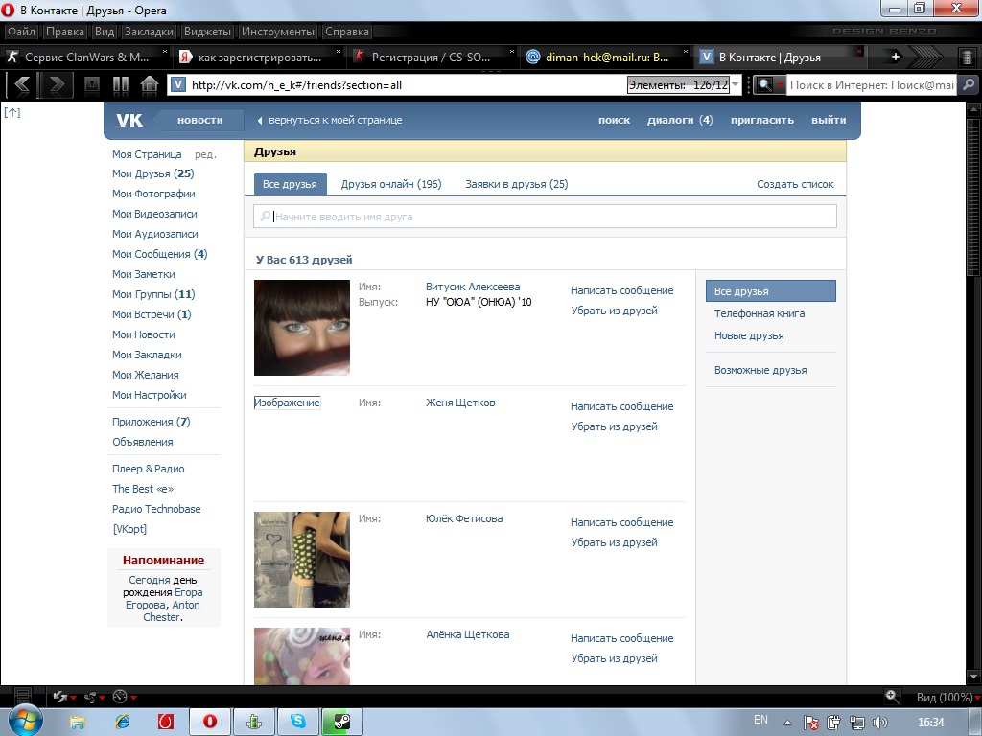Open Витусик Алексеева profile photo

[302, 328]
